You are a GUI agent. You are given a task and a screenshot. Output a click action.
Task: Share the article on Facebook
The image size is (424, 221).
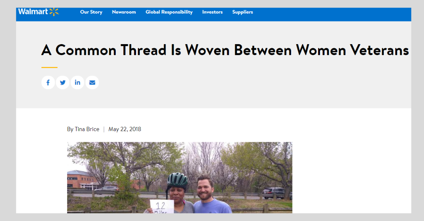pos(48,83)
